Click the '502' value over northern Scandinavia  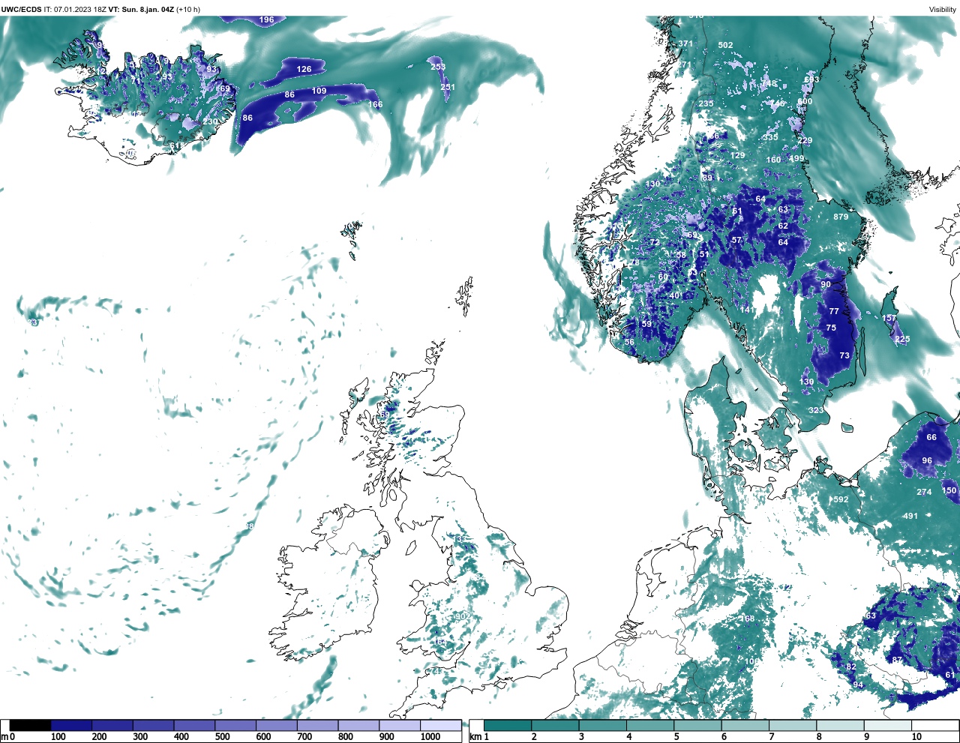coord(725,45)
